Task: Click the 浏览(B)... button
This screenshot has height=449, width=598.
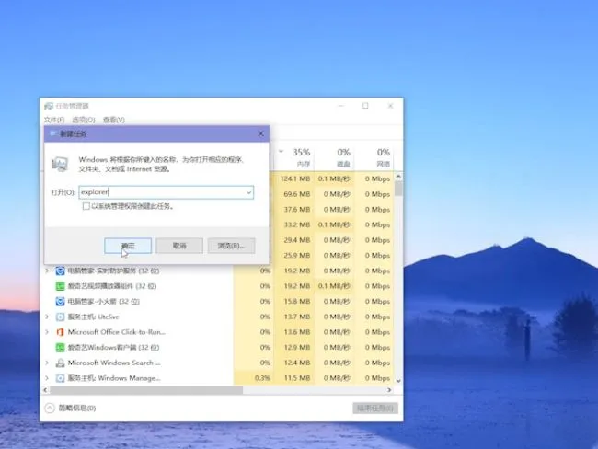Action: click(231, 246)
